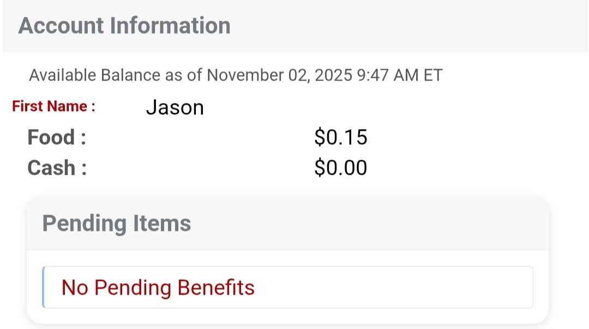
Task: Click the word "Information" in the header
Action: pos(170,26)
